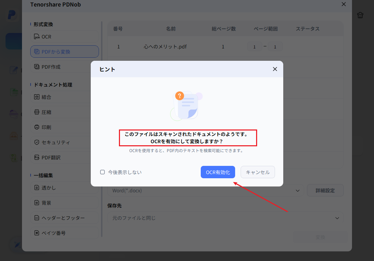The width and height of the screenshot is (374, 261).
Task: Open PDF翻訳 in the sidebar
Action: [x=65, y=158]
